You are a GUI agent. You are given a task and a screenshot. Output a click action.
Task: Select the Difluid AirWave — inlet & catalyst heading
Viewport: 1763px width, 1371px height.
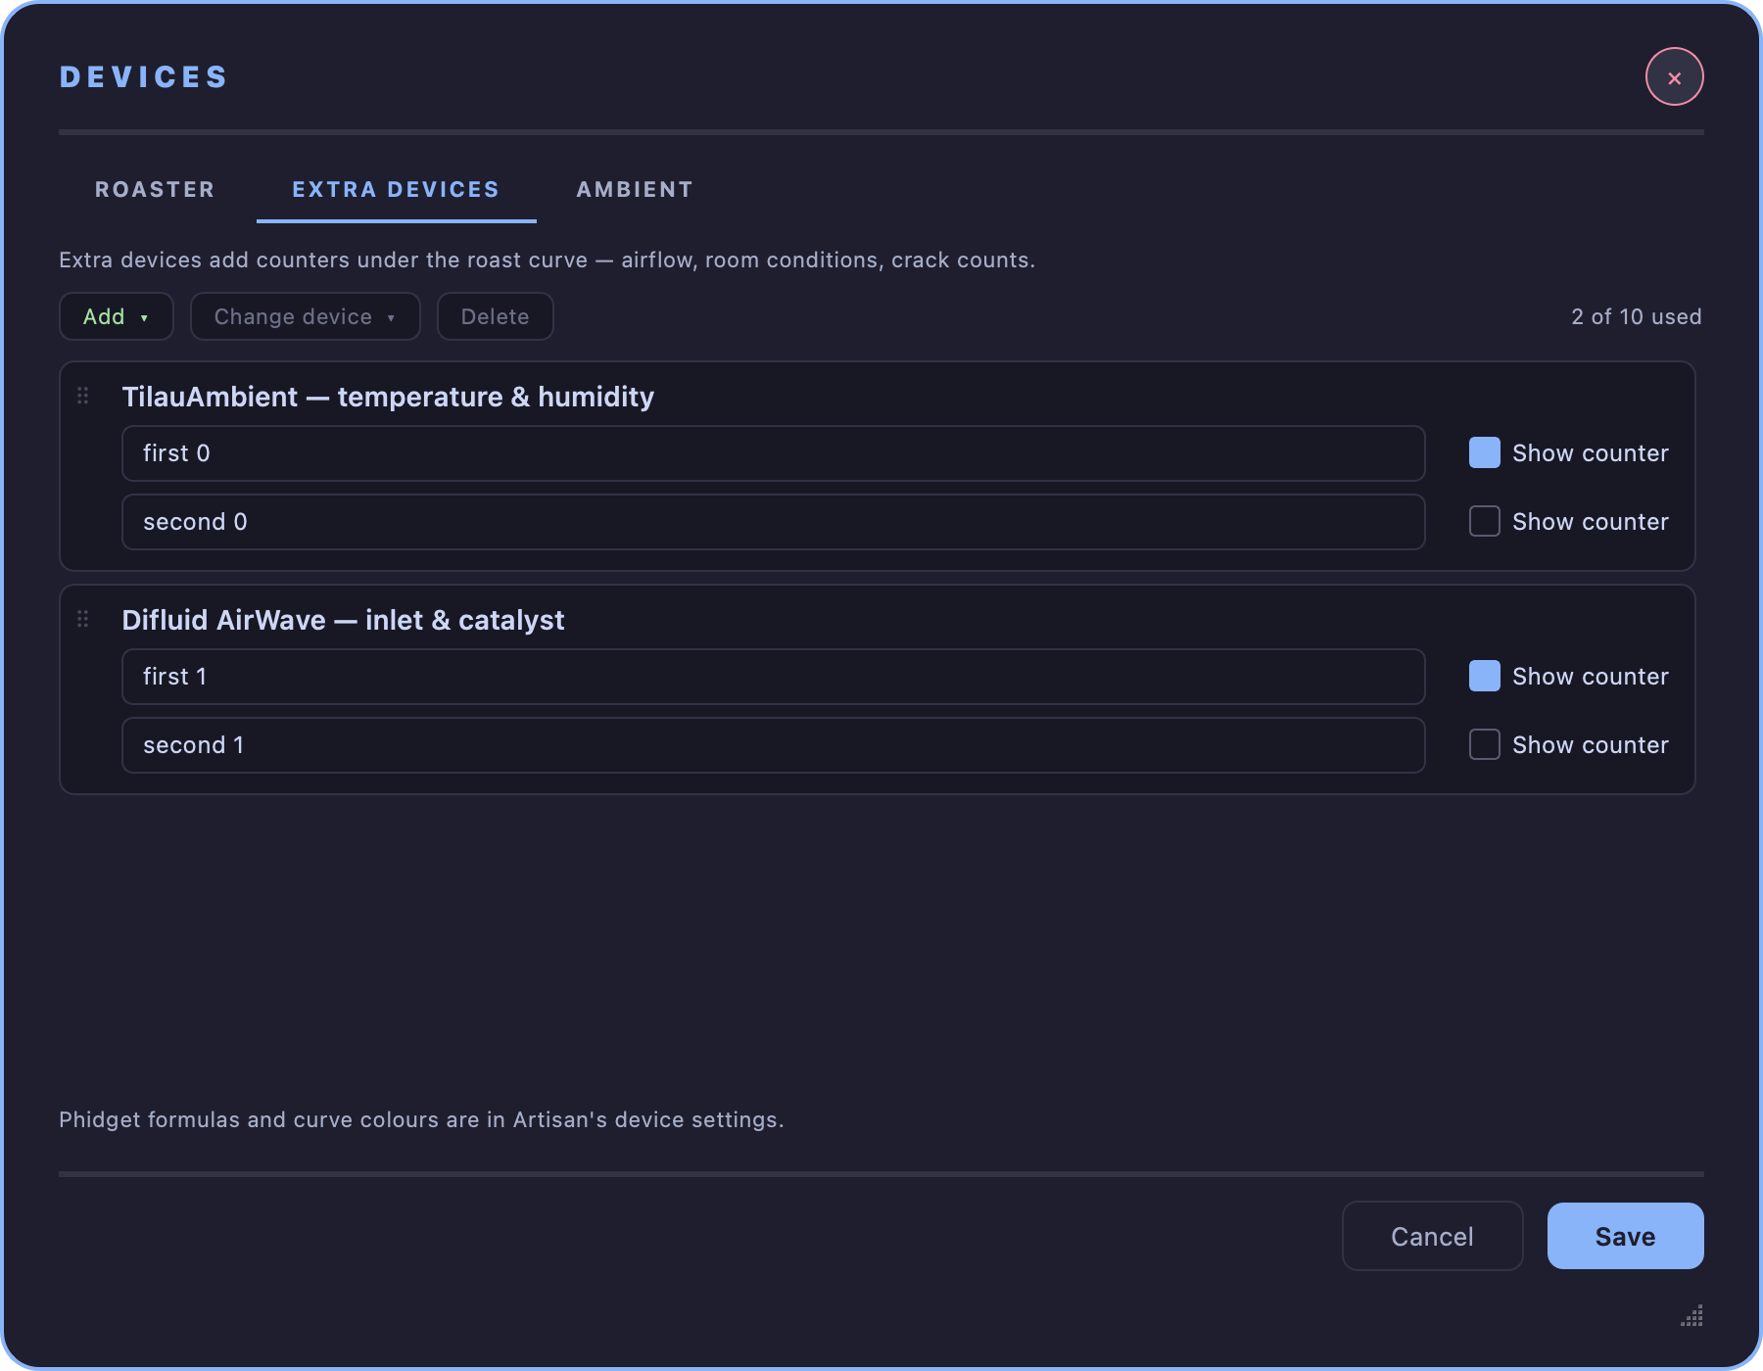click(343, 620)
